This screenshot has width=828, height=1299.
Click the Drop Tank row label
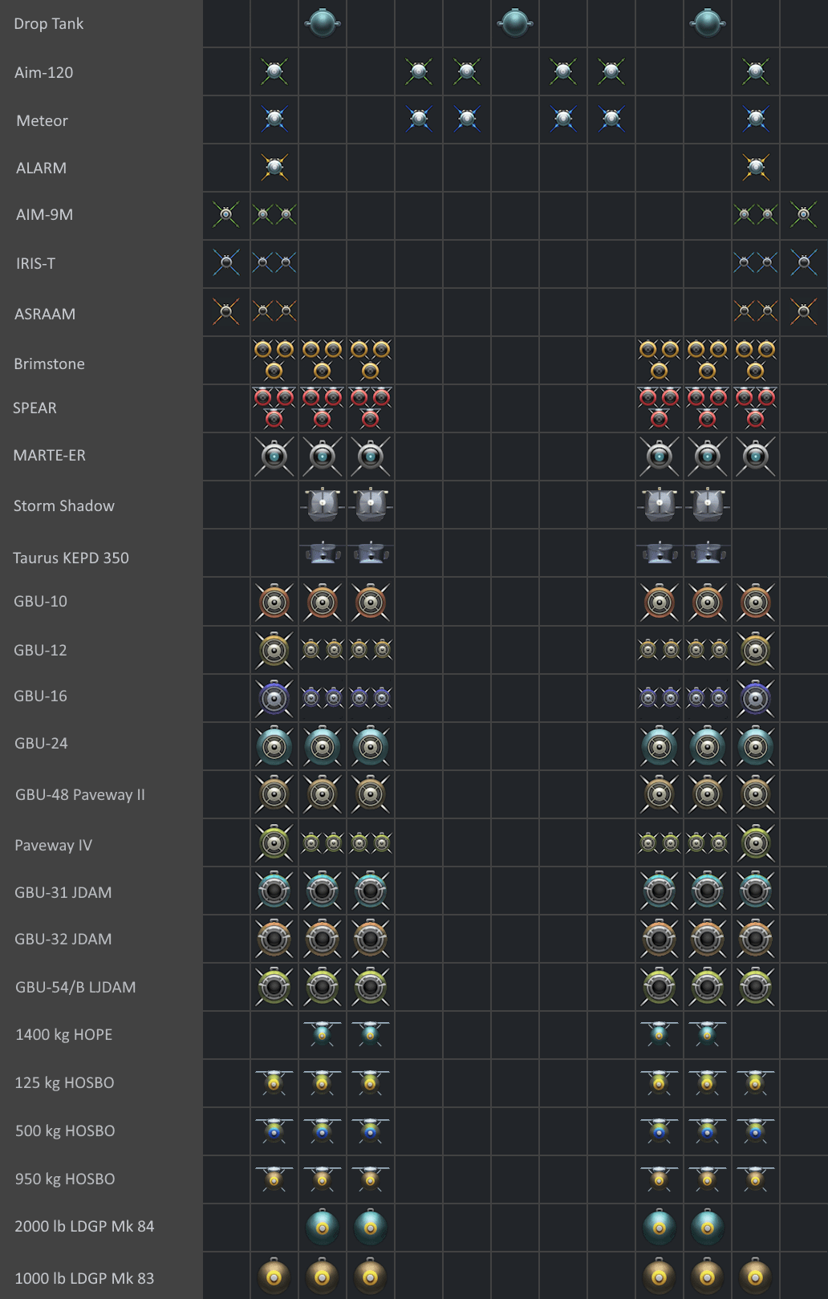pos(49,24)
